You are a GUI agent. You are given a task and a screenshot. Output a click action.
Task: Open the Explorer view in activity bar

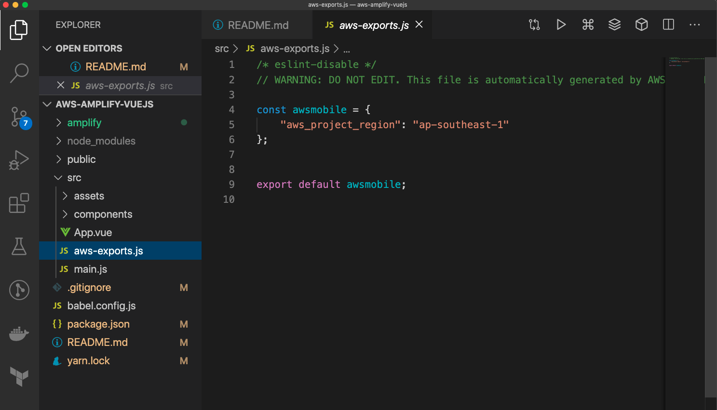[x=19, y=30]
